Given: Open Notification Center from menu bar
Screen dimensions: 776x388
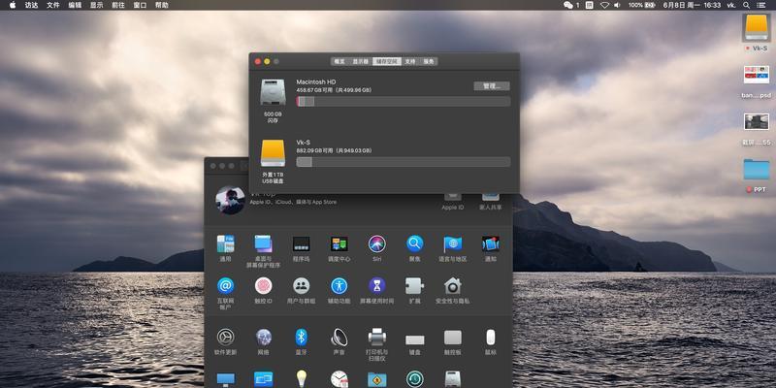Looking at the screenshot, I should (760, 5).
